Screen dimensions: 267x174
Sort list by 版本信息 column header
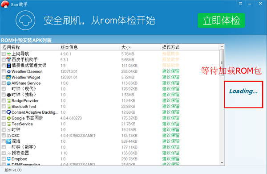(89, 47)
